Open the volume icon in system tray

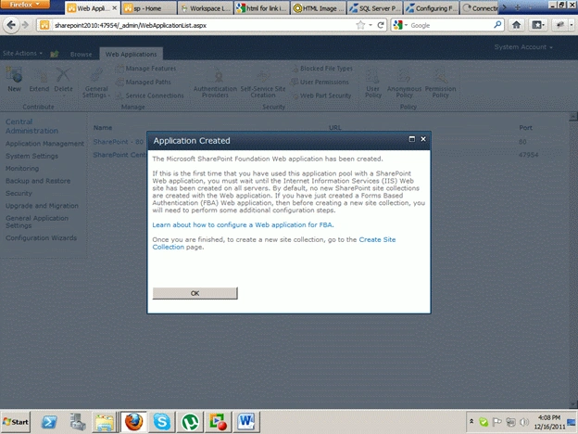click(524, 421)
